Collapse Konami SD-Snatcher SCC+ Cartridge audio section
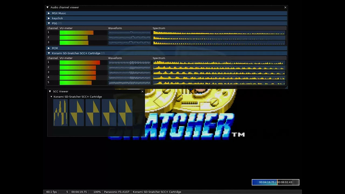Image resolution: width=345 pixels, height=194 pixels. tap(49, 53)
